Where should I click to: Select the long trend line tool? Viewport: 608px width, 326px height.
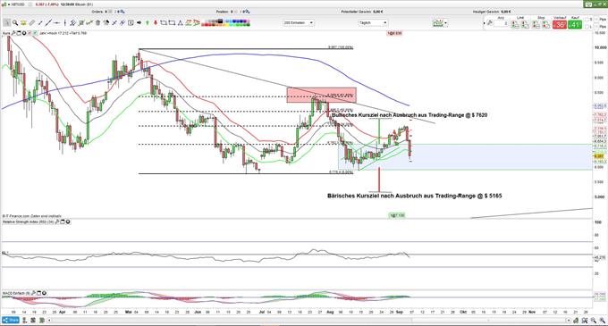[48, 23]
